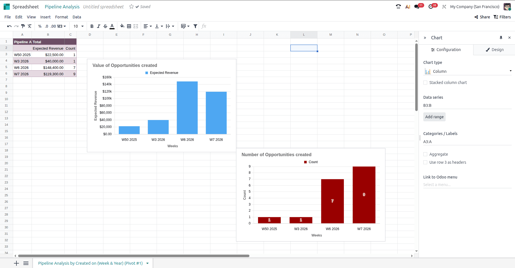Toggle bold formatting
The height and width of the screenshot is (268, 515).
[x=92, y=26]
